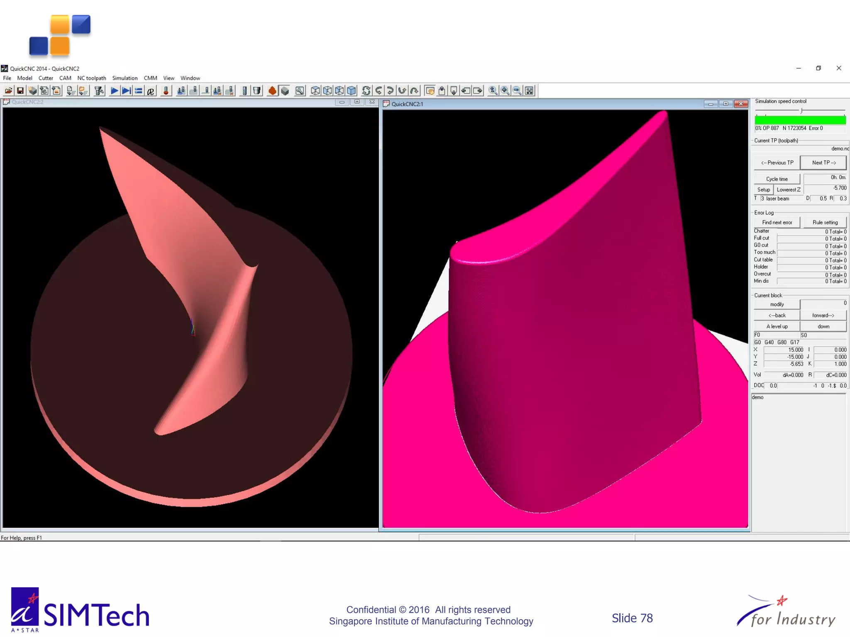
Task: Open the Simulation menu
Action: [125, 78]
